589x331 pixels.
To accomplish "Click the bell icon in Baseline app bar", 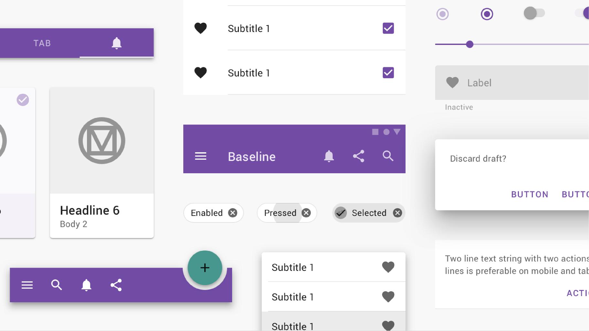I will [x=329, y=156].
